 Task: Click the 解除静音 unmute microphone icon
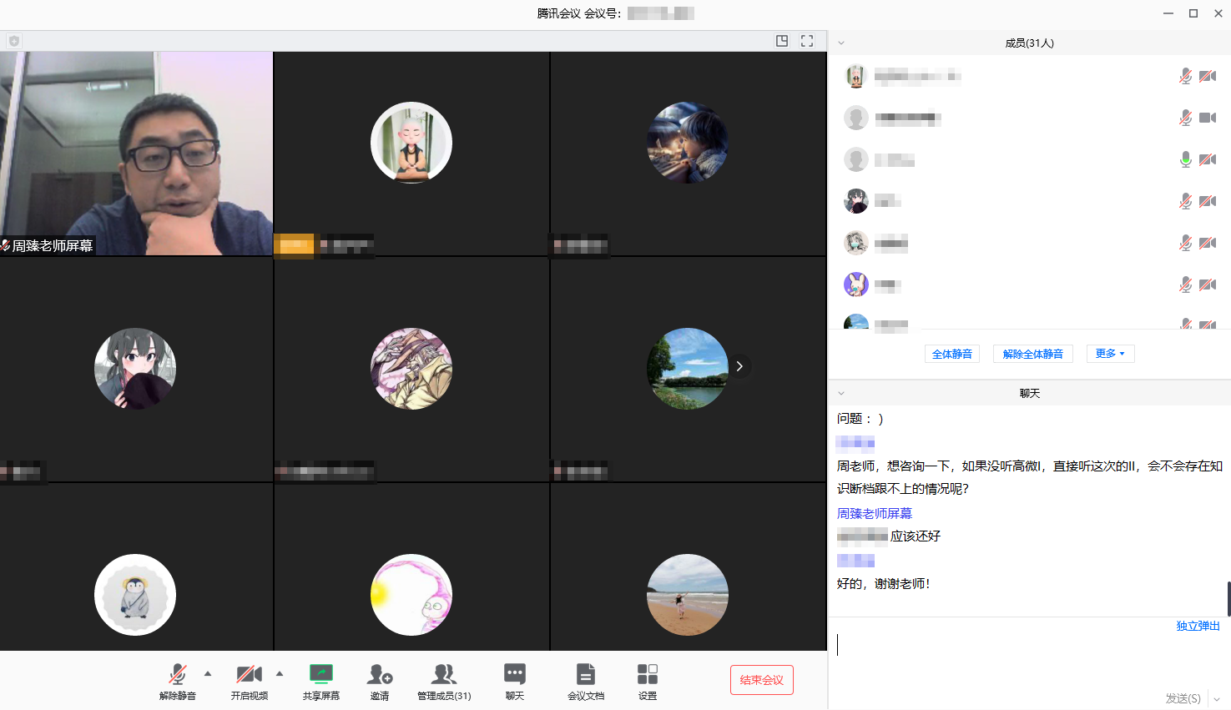coord(177,672)
